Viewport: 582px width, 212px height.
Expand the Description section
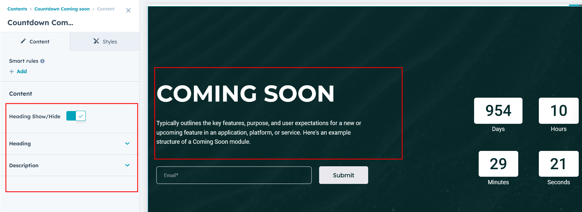click(127, 165)
